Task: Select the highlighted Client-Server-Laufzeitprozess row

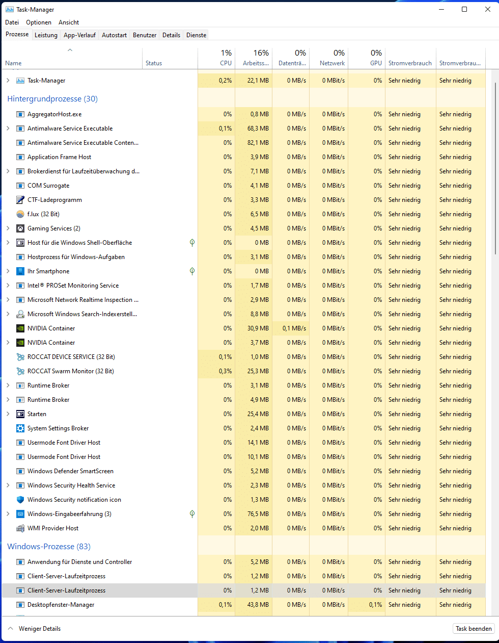Action: (x=243, y=590)
